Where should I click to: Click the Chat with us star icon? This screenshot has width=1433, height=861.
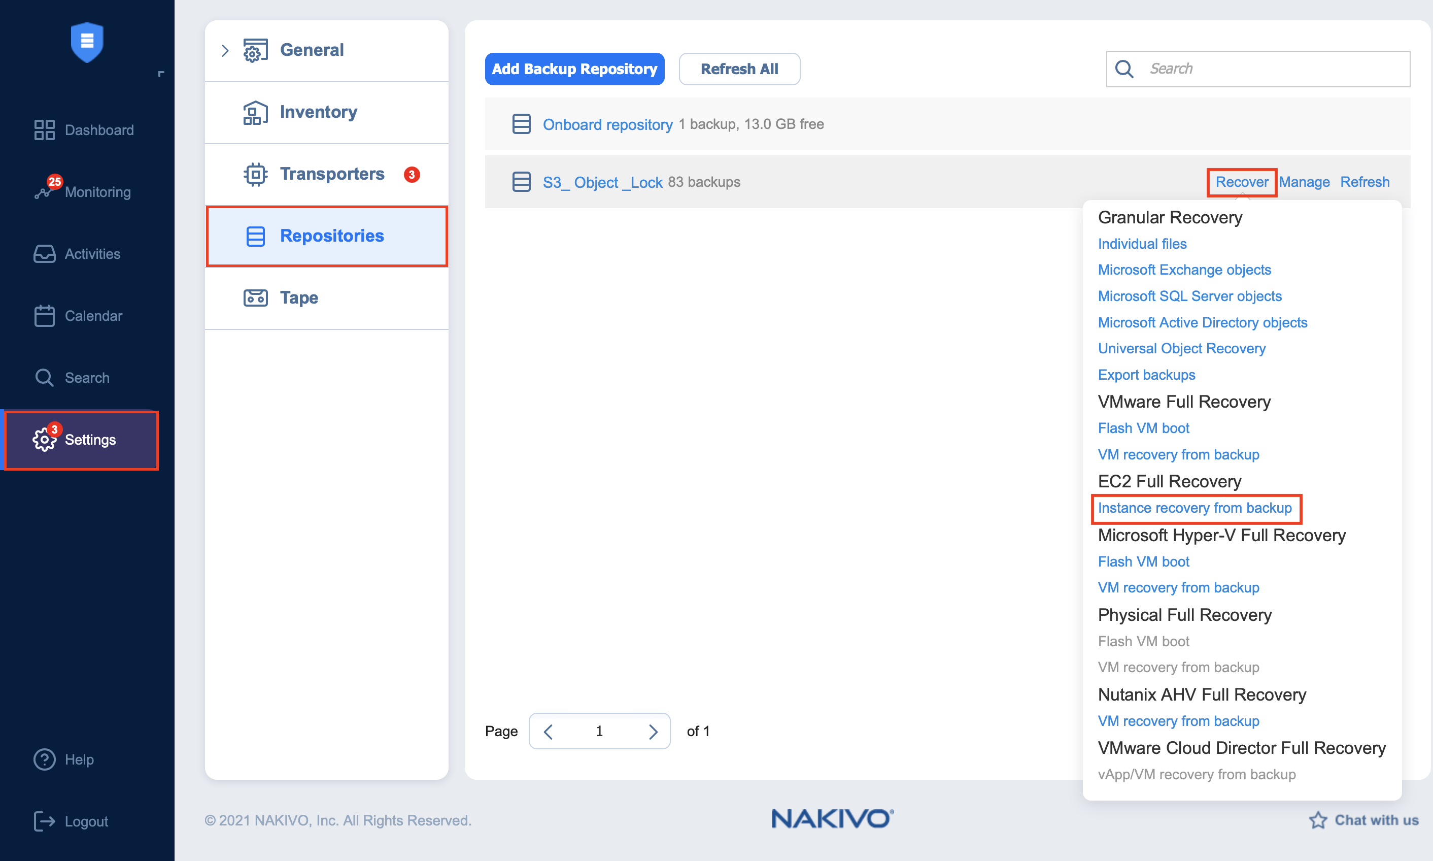point(1318,820)
